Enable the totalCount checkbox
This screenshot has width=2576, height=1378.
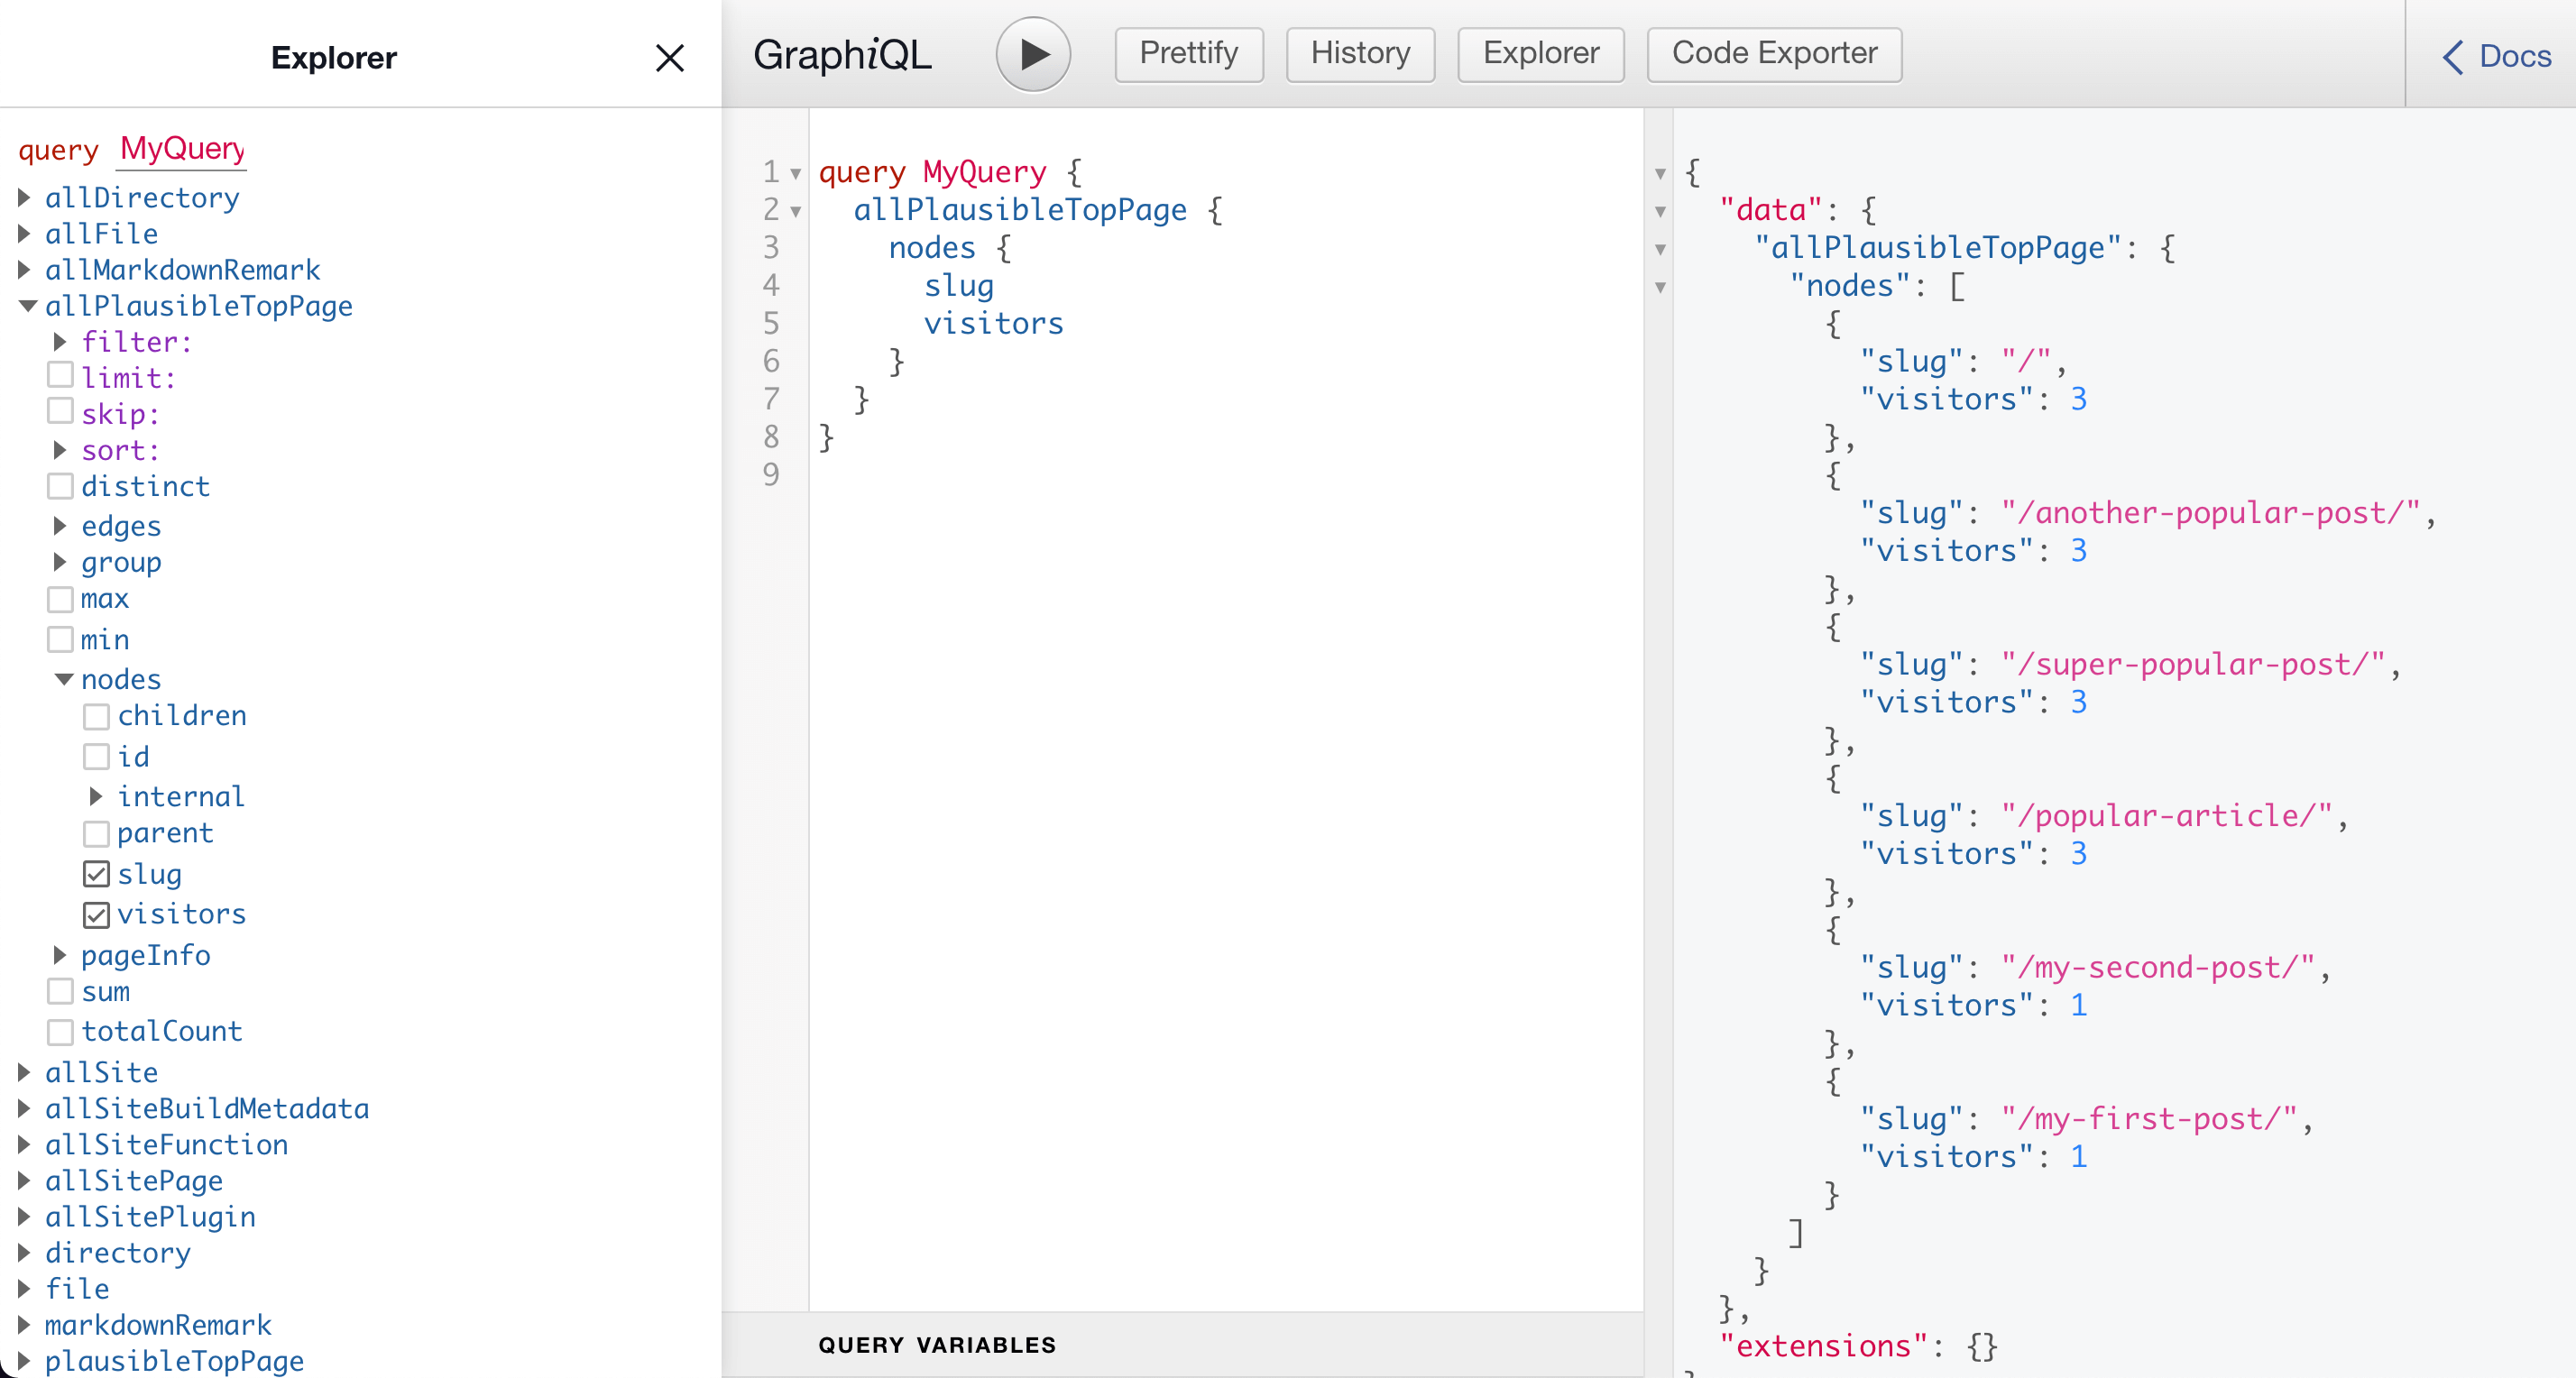[x=60, y=1032]
